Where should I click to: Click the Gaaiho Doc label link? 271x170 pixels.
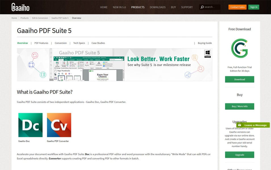pyautogui.click(x=24, y=141)
